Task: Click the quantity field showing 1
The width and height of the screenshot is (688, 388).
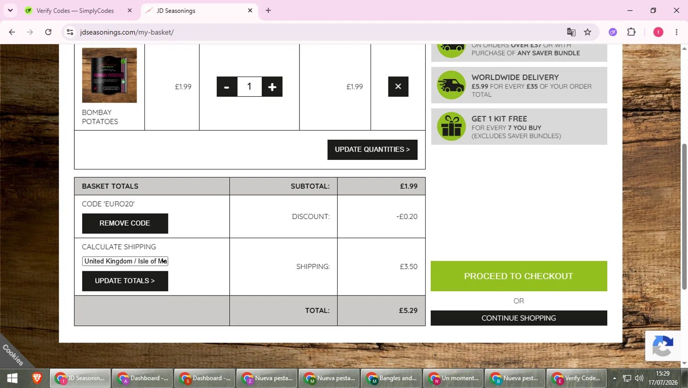Action: point(250,87)
